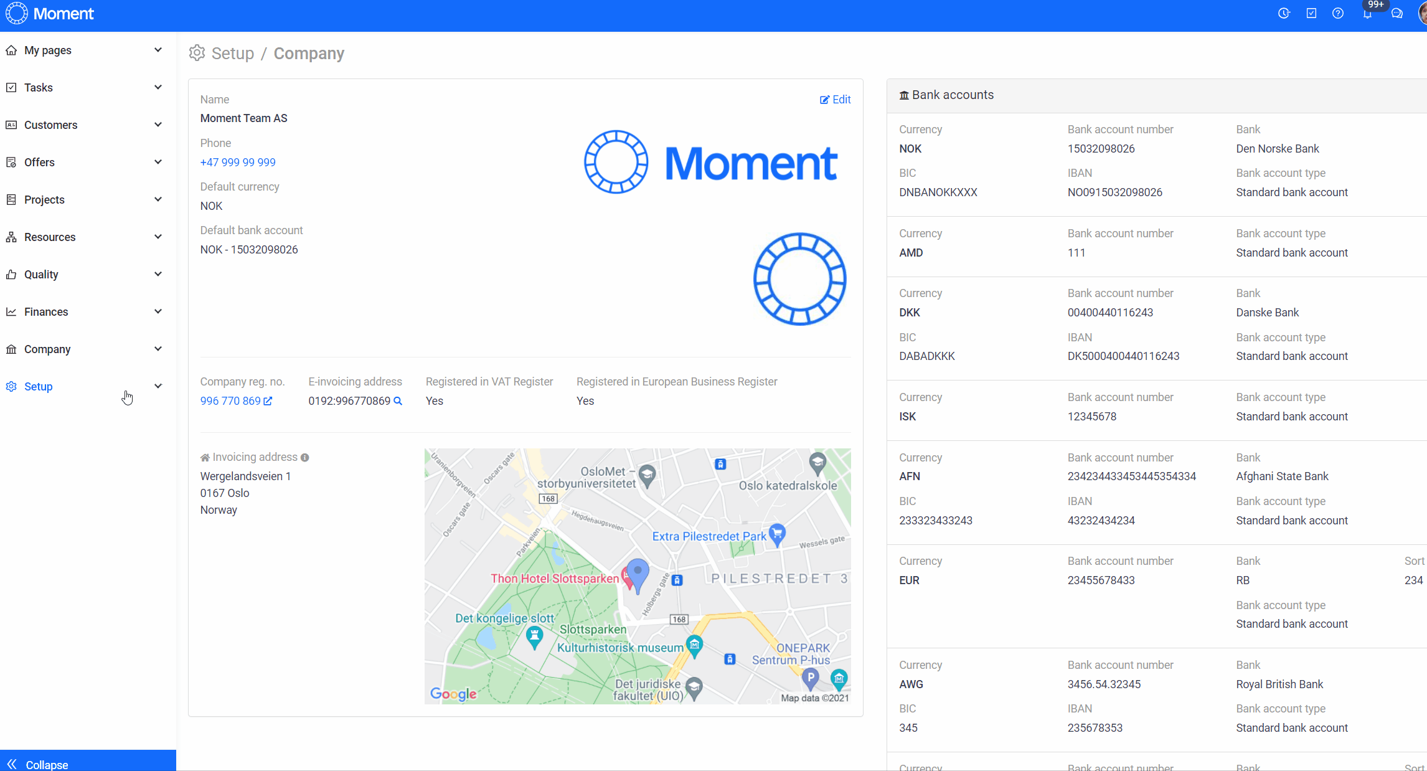This screenshot has width=1427, height=771.
Task: Open notifications bell with 99+ badge
Action: click(x=1368, y=13)
